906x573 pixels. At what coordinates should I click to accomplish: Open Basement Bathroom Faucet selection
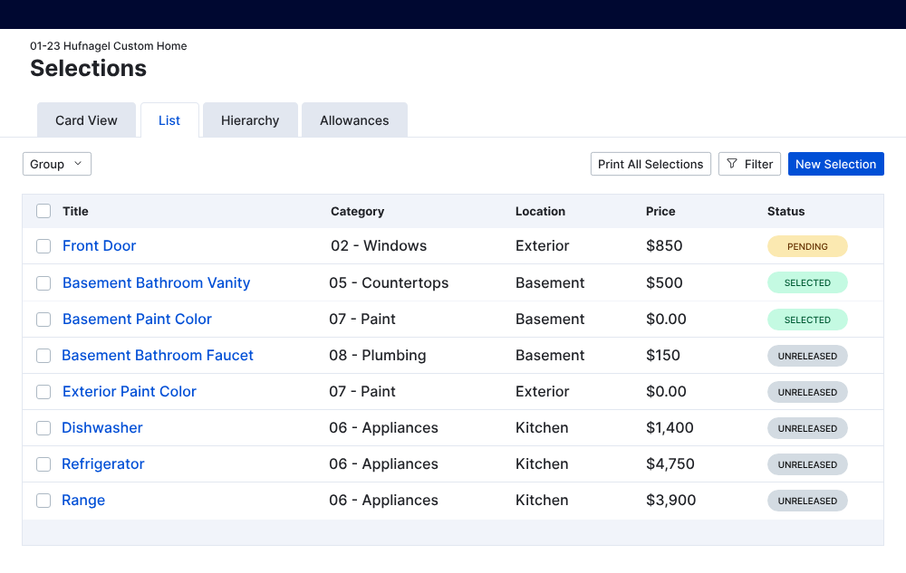(157, 356)
